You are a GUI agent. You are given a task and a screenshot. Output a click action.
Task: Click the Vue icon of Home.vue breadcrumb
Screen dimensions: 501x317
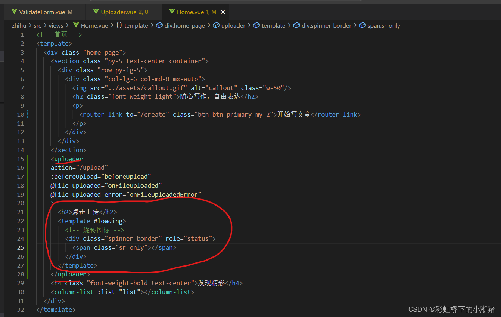(76, 26)
